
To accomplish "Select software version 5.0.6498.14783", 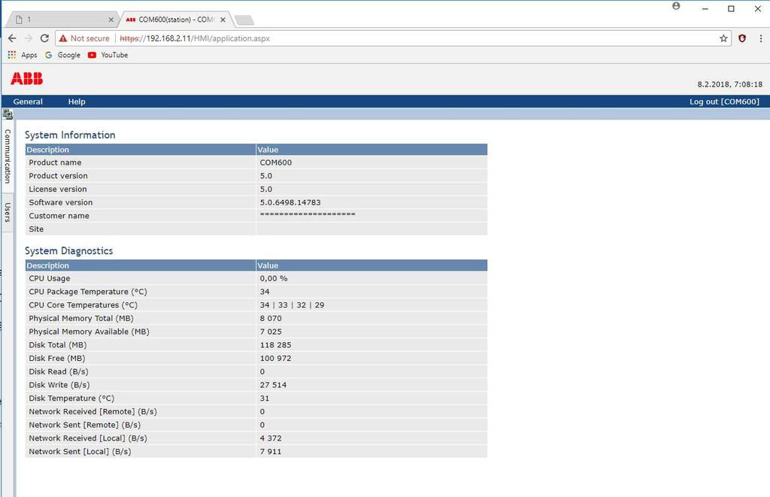I will (x=290, y=202).
